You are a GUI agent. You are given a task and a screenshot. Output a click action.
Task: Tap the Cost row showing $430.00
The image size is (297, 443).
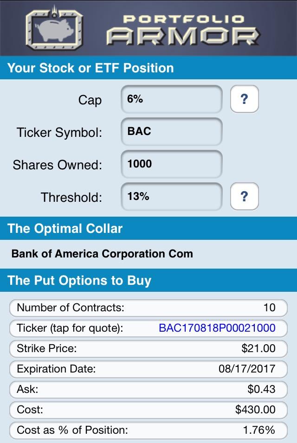point(148,410)
